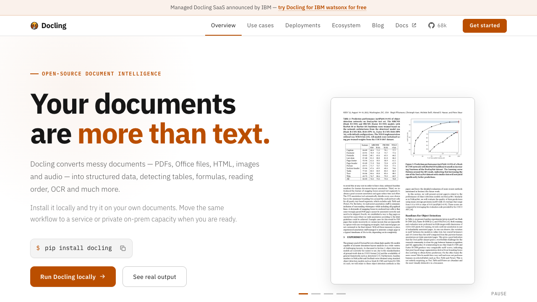Select the first carousel slide indicator
The width and height of the screenshot is (537, 302).
(x=303, y=294)
